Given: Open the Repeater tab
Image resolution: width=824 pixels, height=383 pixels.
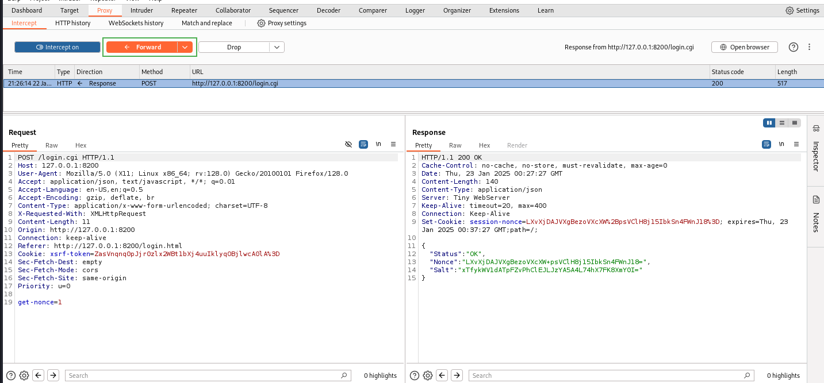Looking at the screenshot, I should (x=184, y=10).
